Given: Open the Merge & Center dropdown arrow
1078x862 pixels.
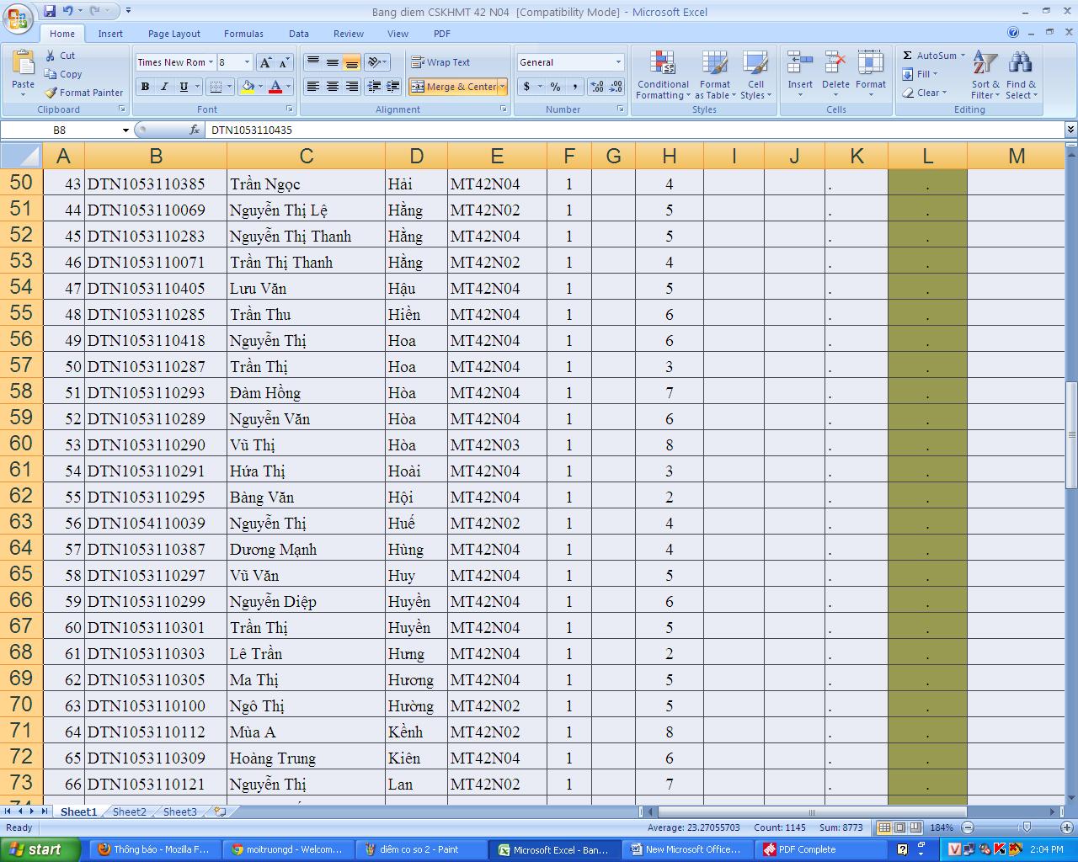Looking at the screenshot, I should 503,87.
